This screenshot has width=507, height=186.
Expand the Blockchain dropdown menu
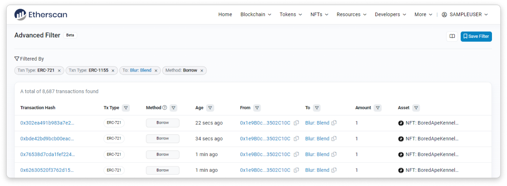coord(256,15)
